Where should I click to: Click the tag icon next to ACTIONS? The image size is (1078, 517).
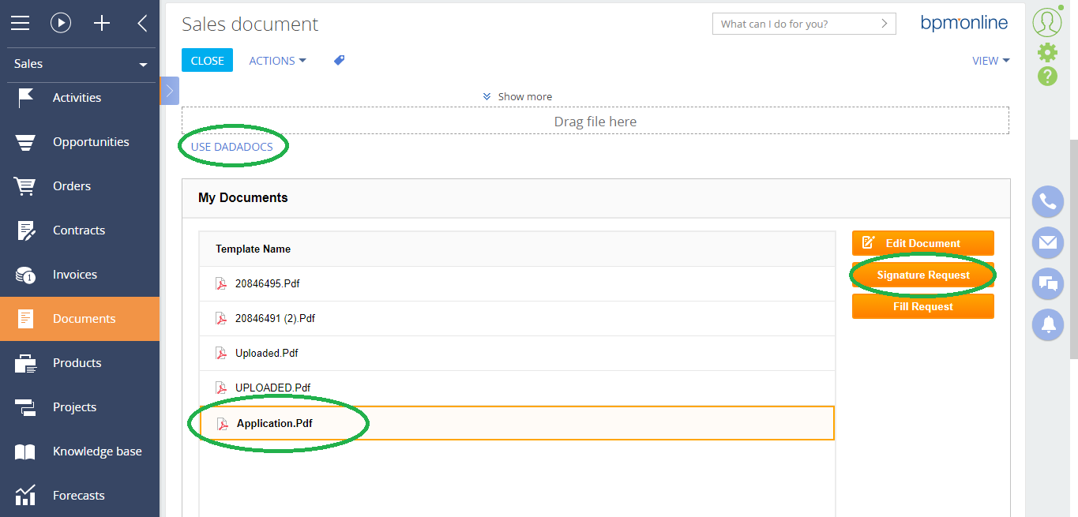coord(339,60)
